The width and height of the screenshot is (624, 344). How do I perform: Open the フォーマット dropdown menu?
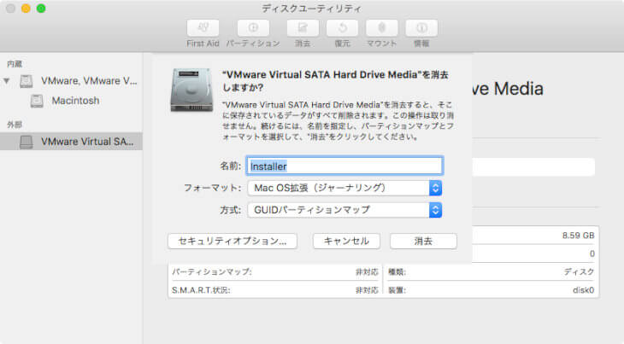point(344,188)
